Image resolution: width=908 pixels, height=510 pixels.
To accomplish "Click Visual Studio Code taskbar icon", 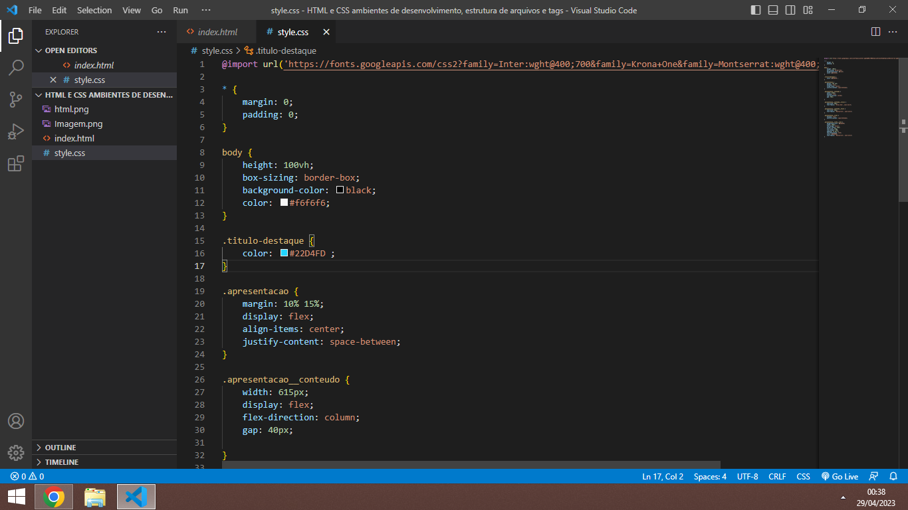I will tap(136, 497).
